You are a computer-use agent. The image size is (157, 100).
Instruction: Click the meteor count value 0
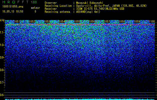(x=35, y=11)
